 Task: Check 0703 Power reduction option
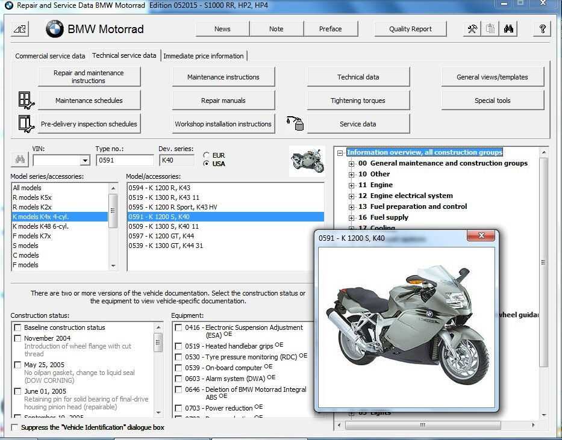pyautogui.click(x=178, y=408)
